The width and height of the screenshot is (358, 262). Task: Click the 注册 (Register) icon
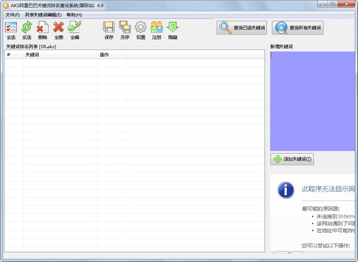(x=156, y=28)
